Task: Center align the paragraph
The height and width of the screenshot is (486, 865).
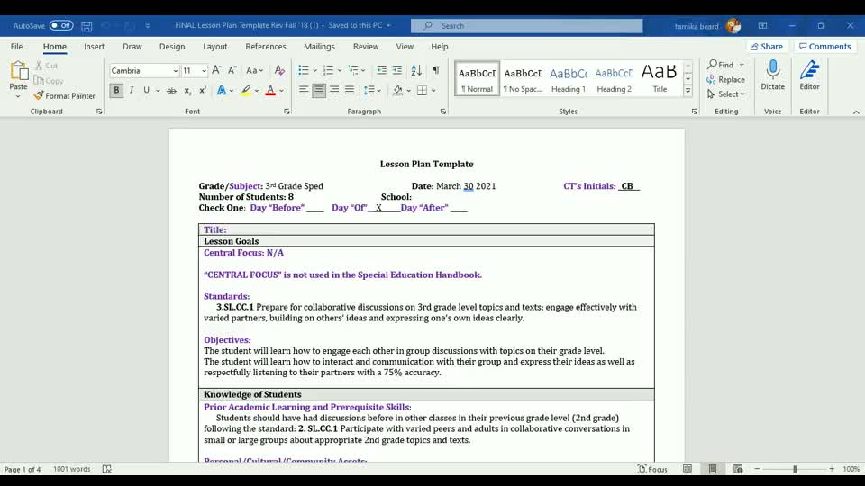Action: click(x=319, y=91)
